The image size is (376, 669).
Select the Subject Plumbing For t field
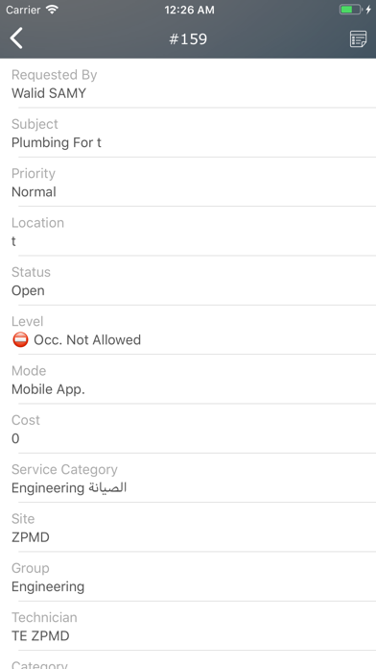[x=188, y=133]
